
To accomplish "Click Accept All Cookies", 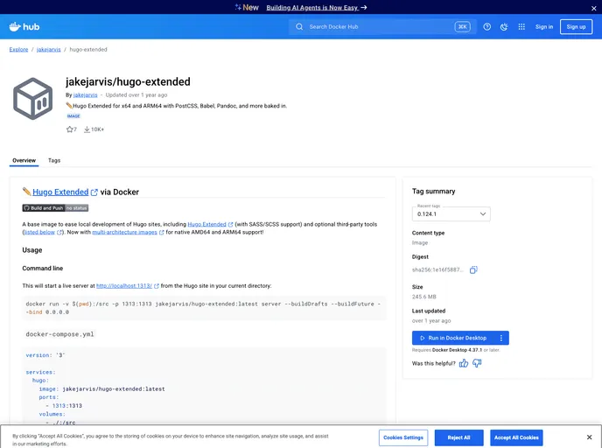I will (x=516, y=437).
